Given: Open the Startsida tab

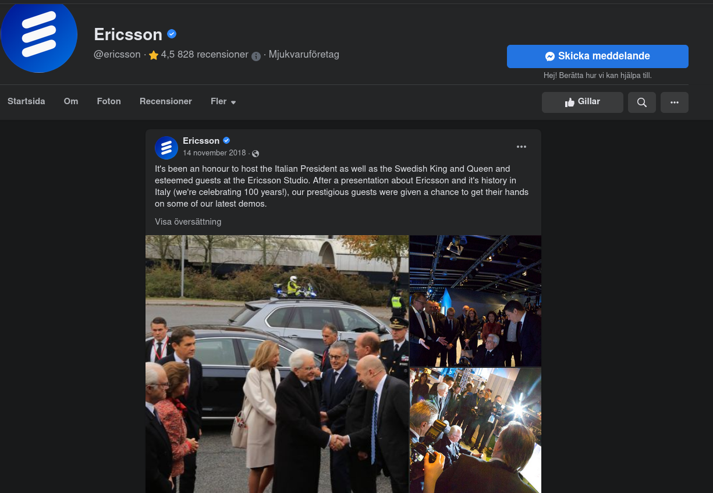Looking at the screenshot, I should [x=26, y=101].
